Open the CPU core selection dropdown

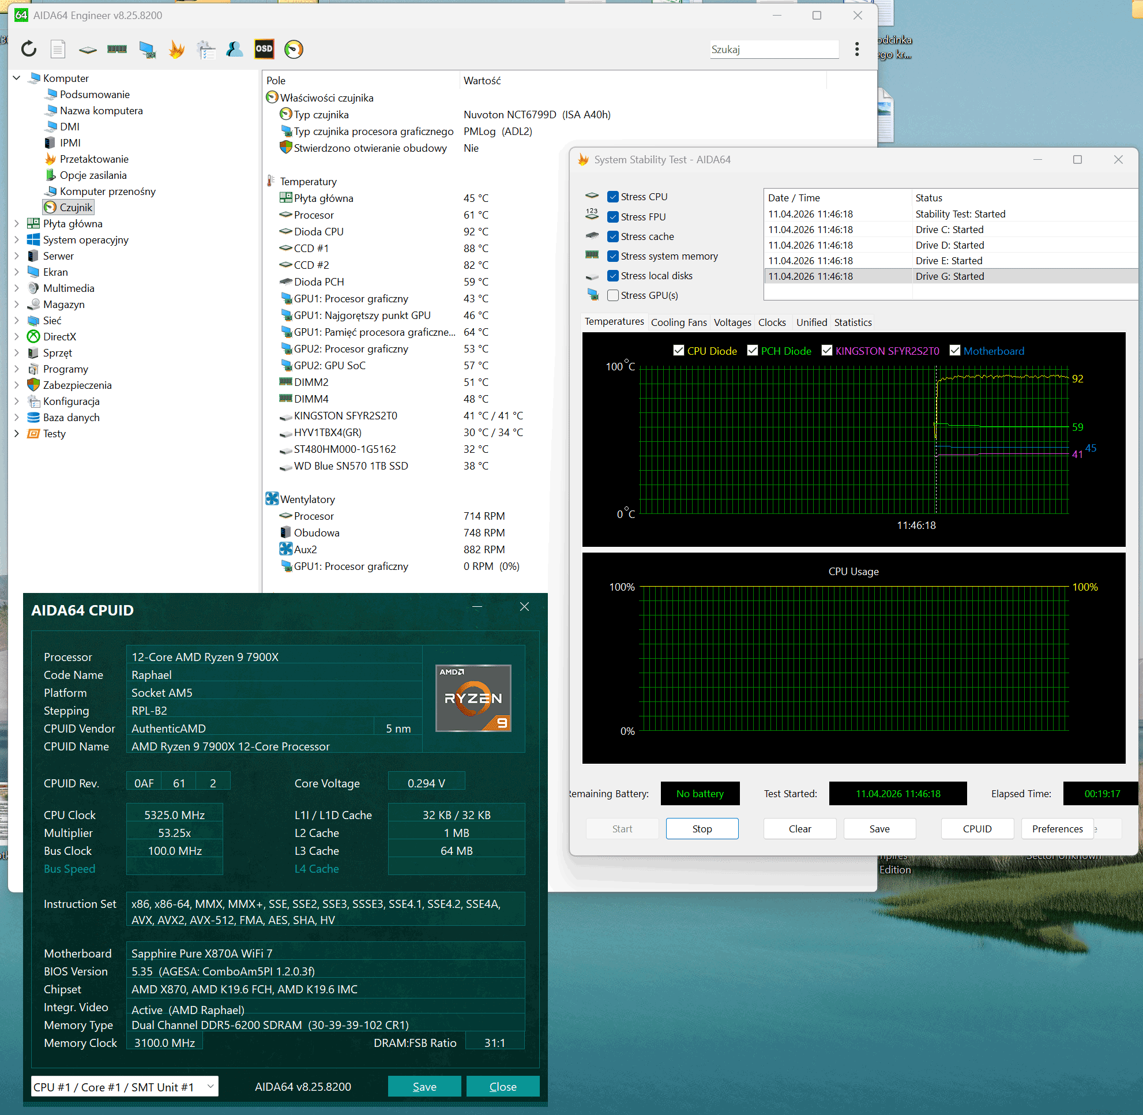pyautogui.click(x=124, y=1087)
